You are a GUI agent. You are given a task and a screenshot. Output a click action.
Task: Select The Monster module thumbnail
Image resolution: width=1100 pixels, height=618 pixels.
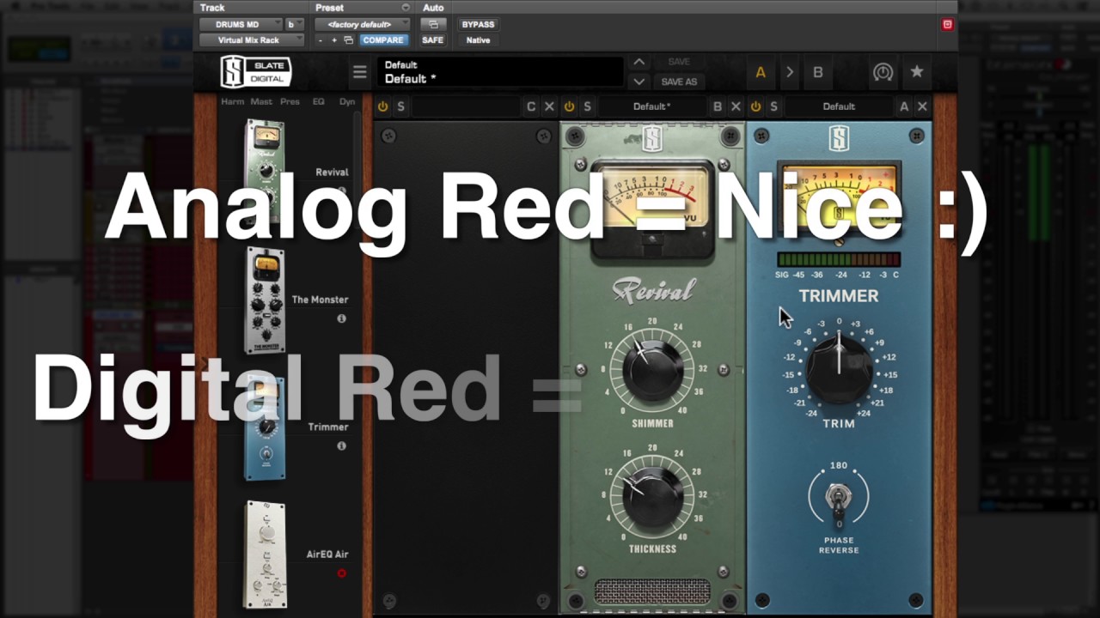point(266,300)
